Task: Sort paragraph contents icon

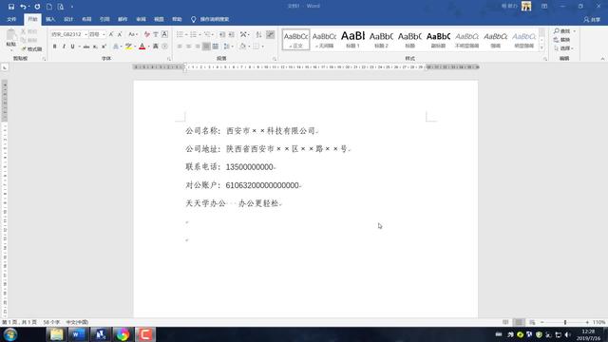Action: click(258, 34)
